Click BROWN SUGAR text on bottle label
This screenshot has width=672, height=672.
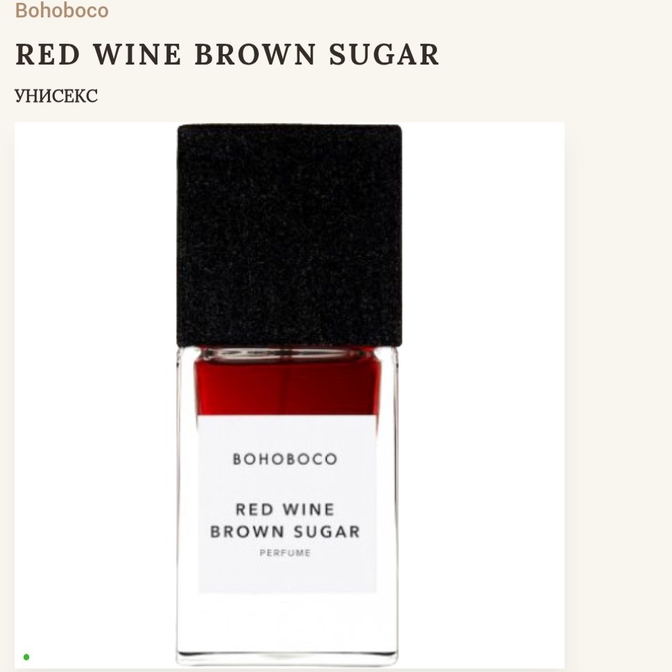point(285,531)
